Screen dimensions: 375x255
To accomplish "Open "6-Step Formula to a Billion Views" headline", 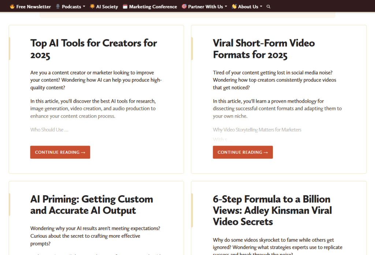I will click(x=272, y=211).
